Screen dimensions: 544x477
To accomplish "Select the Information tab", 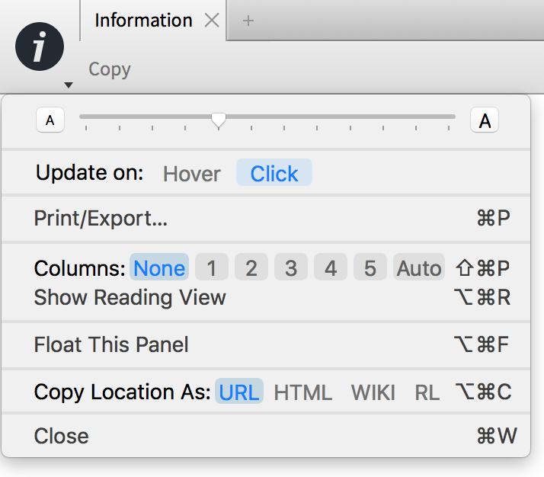I will [143, 20].
